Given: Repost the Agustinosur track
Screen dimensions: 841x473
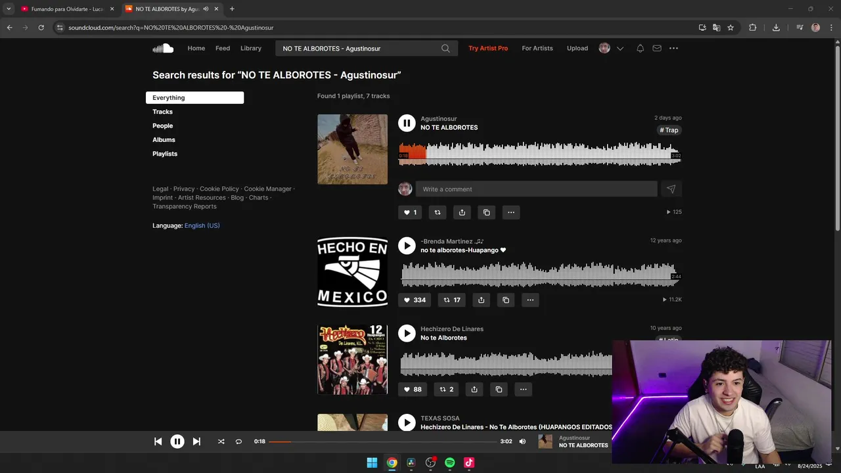Looking at the screenshot, I should [x=437, y=212].
